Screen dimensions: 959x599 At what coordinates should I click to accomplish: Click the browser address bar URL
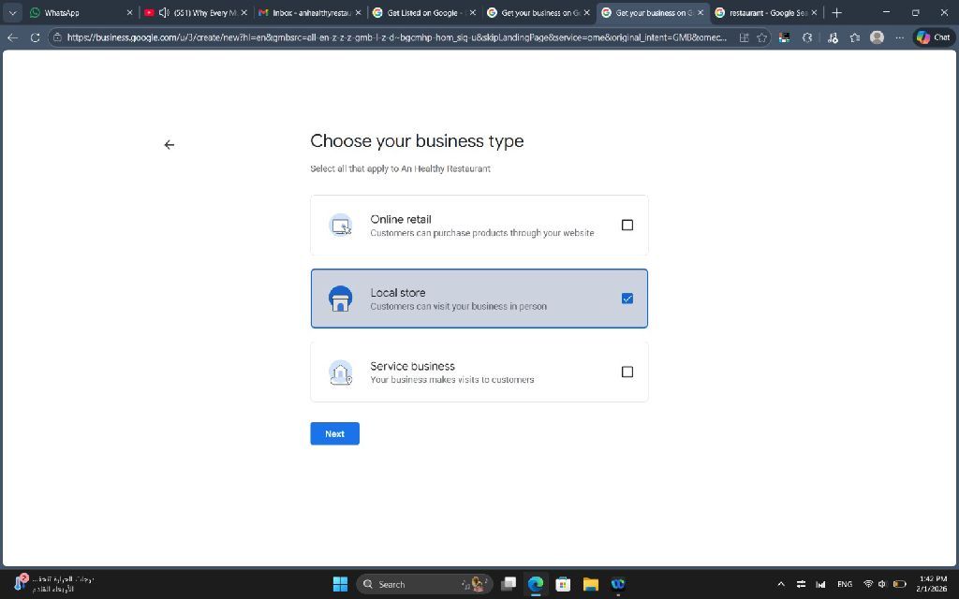click(393, 37)
